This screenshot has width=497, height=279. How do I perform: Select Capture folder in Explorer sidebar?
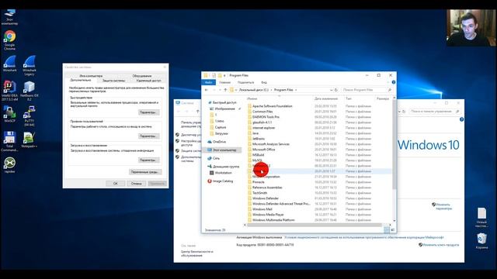coord(218,127)
